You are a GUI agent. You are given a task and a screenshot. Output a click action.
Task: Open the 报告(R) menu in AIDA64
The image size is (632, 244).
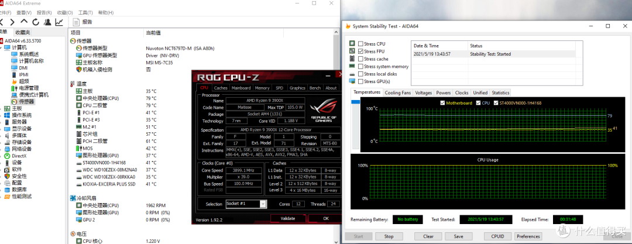click(44, 13)
